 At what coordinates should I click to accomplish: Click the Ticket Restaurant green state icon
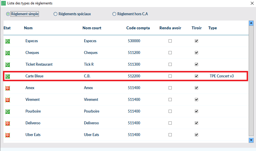8,65
